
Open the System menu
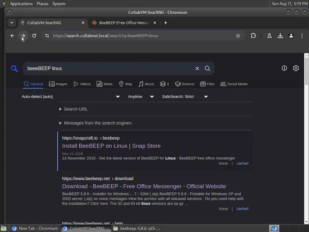pos(59,4)
